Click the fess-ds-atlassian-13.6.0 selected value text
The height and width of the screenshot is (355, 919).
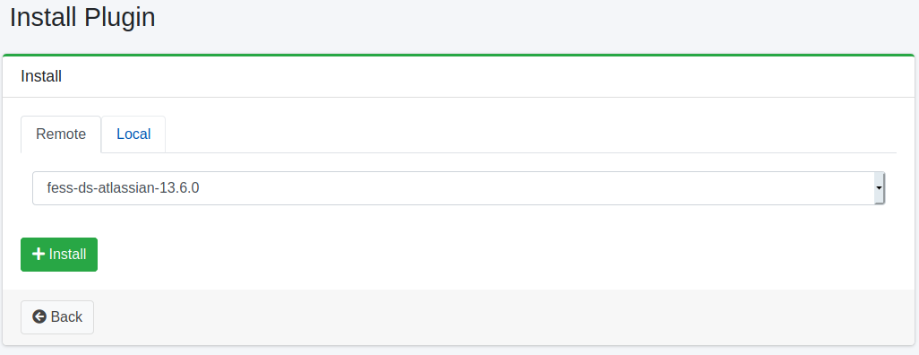pyautogui.click(x=123, y=188)
